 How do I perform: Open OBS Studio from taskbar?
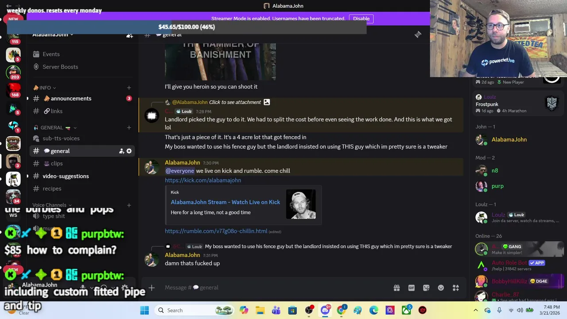pos(309,310)
